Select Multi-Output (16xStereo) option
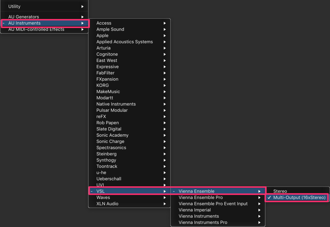 coord(297,198)
